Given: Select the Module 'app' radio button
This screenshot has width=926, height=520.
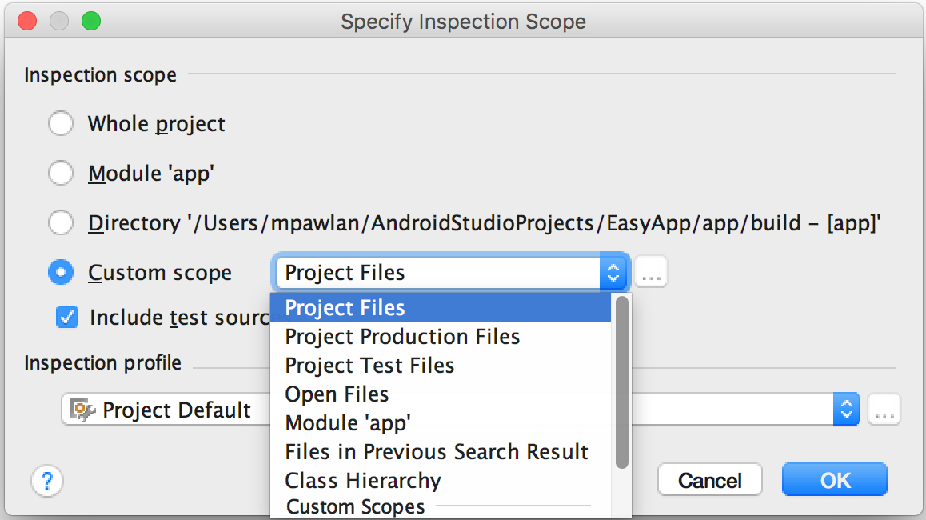Looking at the screenshot, I should (61, 174).
